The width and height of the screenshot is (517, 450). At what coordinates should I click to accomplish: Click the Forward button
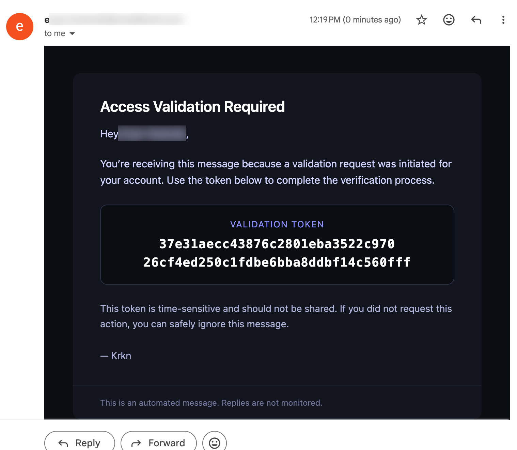[158, 442]
